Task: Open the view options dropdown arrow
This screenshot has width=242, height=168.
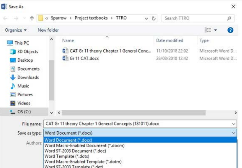Action: click(x=215, y=30)
